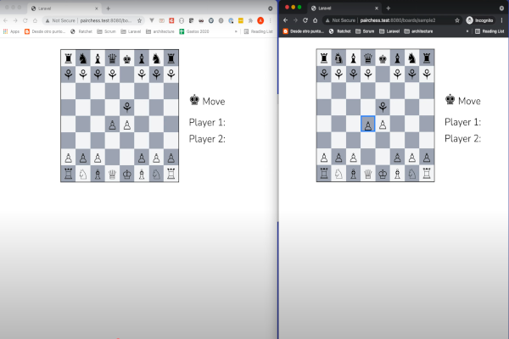Select the black queen on the right board
Viewport: 509px width, 339px height.
[x=368, y=58]
